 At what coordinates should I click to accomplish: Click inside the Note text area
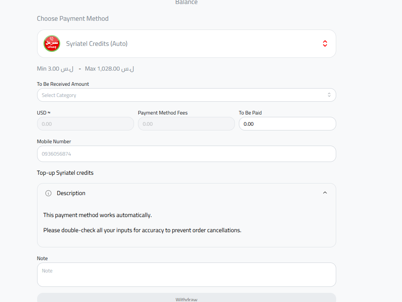coord(186,274)
